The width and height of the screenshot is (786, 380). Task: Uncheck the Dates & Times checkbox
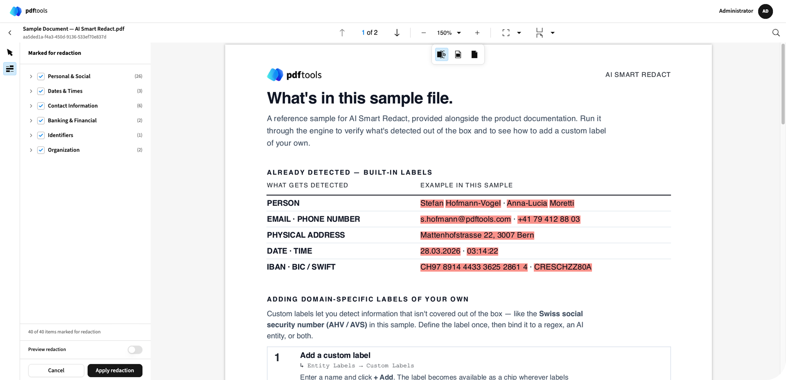tap(41, 91)
